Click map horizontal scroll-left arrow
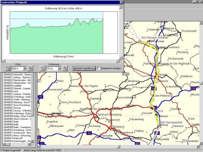The image size is (203, 152). (39, 146)
